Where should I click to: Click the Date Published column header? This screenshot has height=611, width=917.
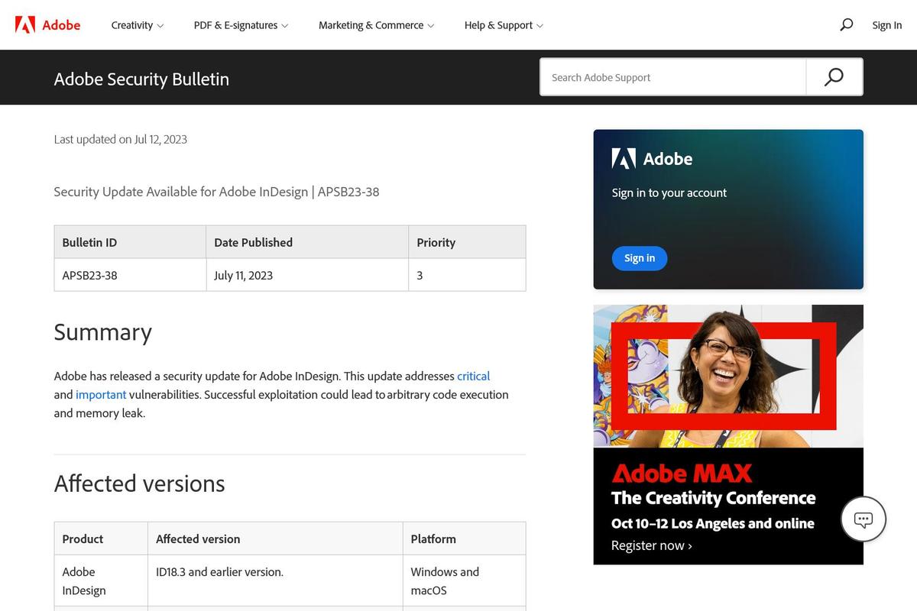point(307,242)
